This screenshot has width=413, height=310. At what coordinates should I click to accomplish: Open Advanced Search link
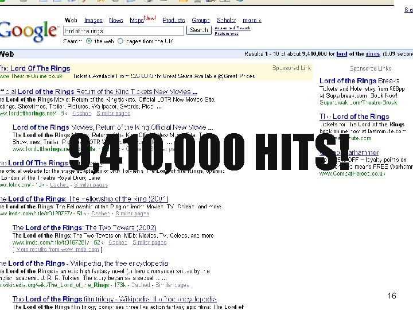click(x=232, y=28)
